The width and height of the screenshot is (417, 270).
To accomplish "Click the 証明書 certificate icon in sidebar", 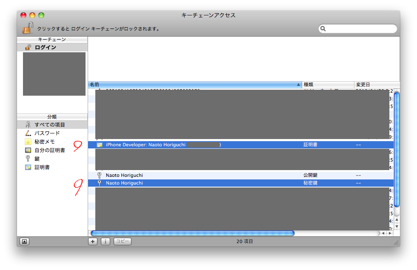I will point(28,167).
